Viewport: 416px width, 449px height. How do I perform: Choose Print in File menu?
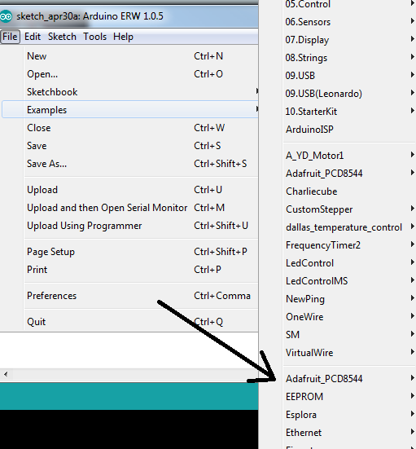pyautogui.click(x=130, y=270)
